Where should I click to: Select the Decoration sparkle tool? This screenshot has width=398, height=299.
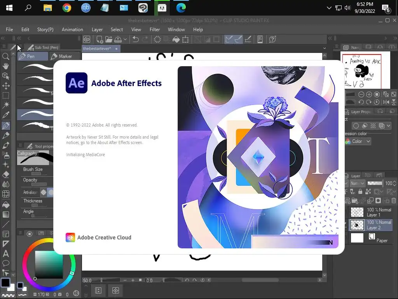click(x=5, y=165)
